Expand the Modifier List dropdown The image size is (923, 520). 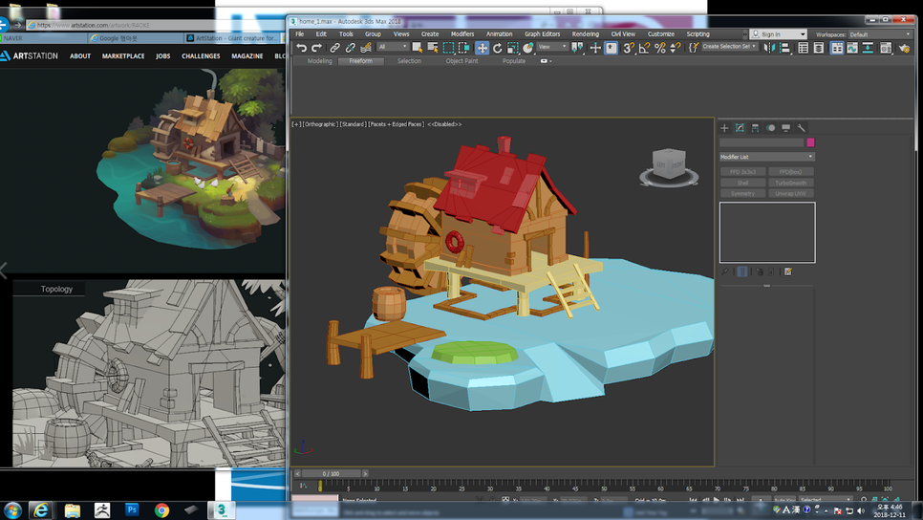[766, 157]
